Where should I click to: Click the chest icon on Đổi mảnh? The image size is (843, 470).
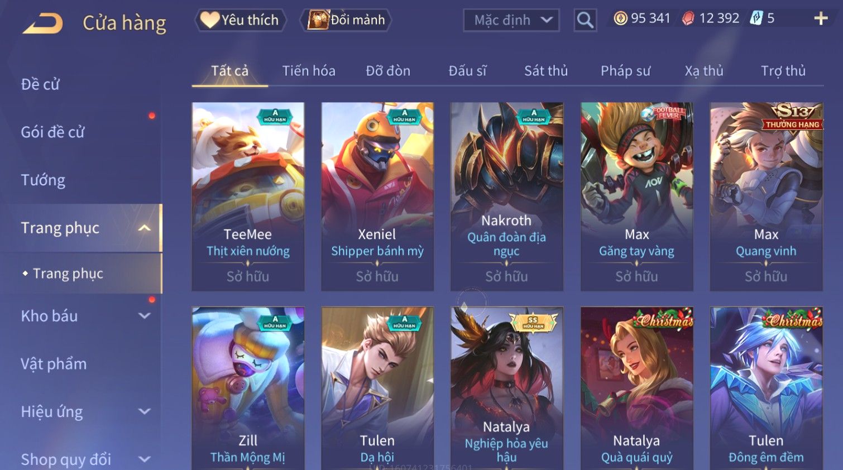tap(318, 20)
